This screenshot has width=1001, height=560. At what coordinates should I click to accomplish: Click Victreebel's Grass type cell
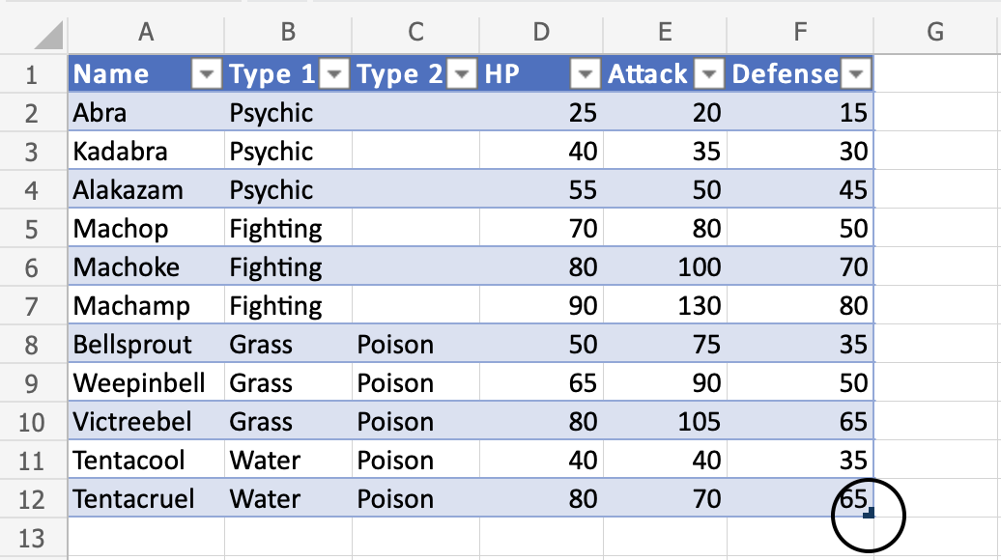(x=288, y=422)
